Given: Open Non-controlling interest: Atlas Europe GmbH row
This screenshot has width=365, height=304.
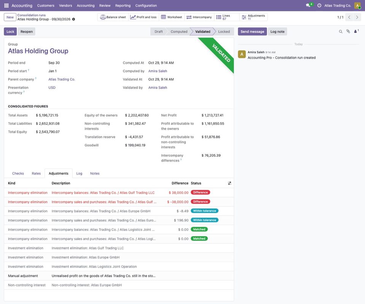Looking at the screenshot, I should coord(119,285).
